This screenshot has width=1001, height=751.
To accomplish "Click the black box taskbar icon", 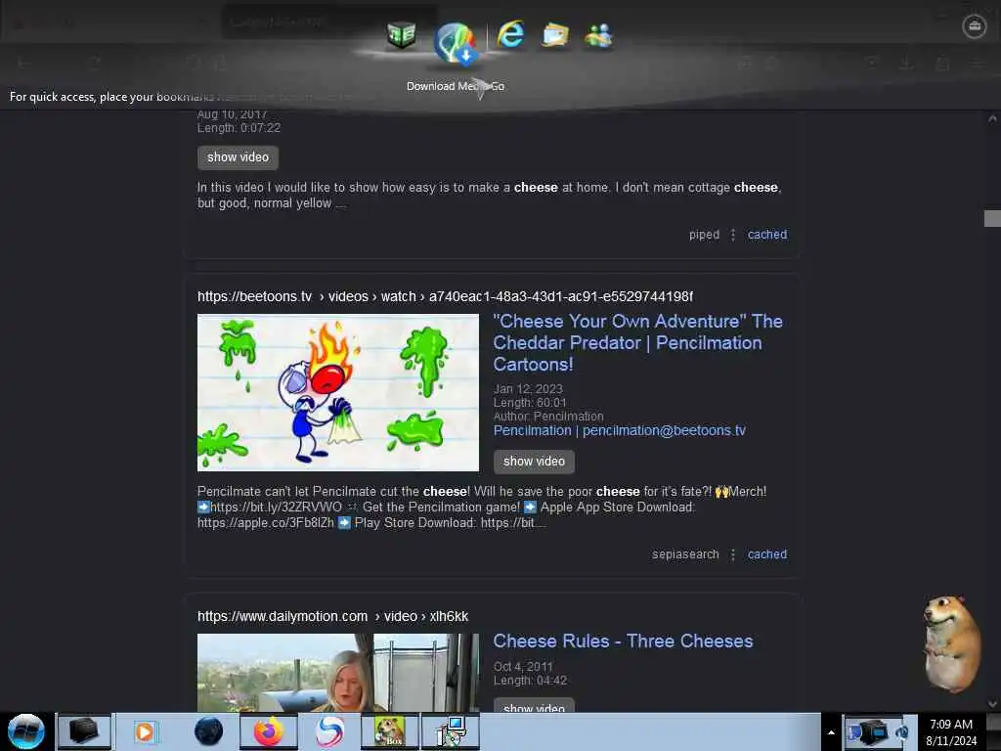I will tap(84, 731).
